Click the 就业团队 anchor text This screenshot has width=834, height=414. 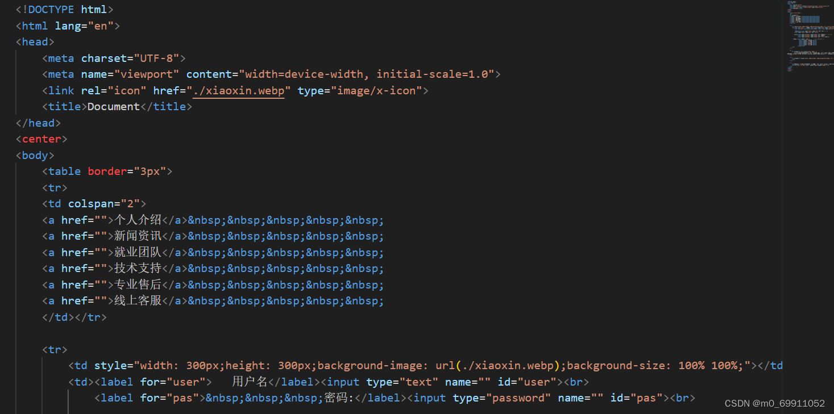coord(138,252)
